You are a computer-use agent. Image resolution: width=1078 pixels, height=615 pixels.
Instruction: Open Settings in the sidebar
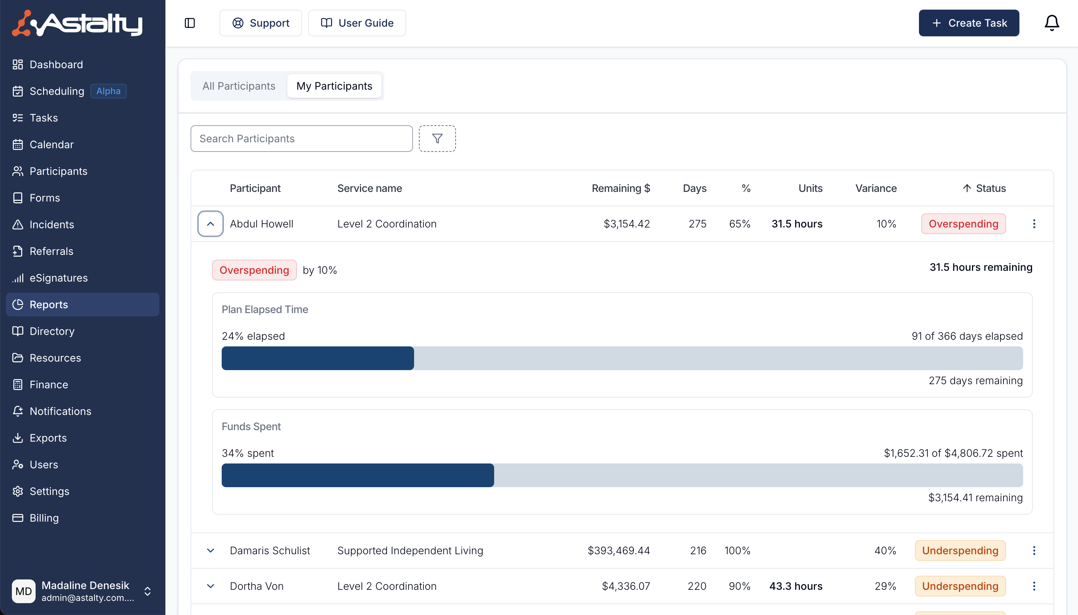pos(82,491)
